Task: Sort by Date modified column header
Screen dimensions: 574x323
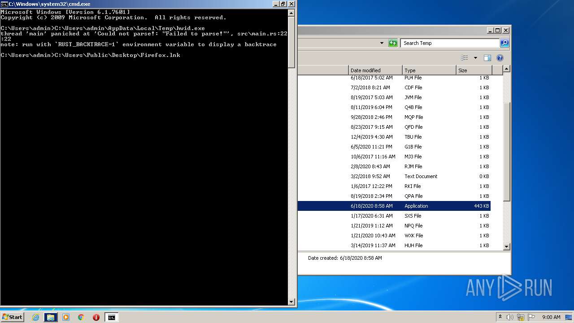Action: 375,70
